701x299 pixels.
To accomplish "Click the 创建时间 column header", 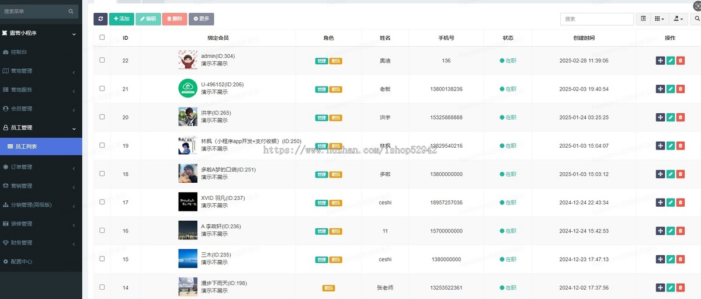I will 584,38.
